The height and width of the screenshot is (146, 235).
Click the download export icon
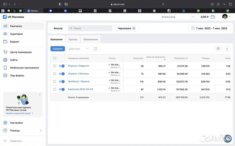click(x=227, y=49)
